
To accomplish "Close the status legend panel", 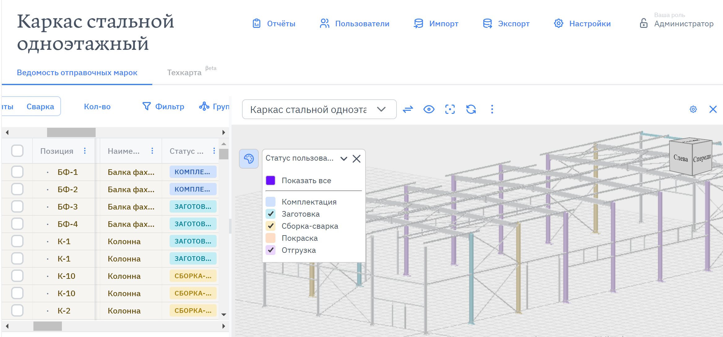I will (x=357, y=159).
